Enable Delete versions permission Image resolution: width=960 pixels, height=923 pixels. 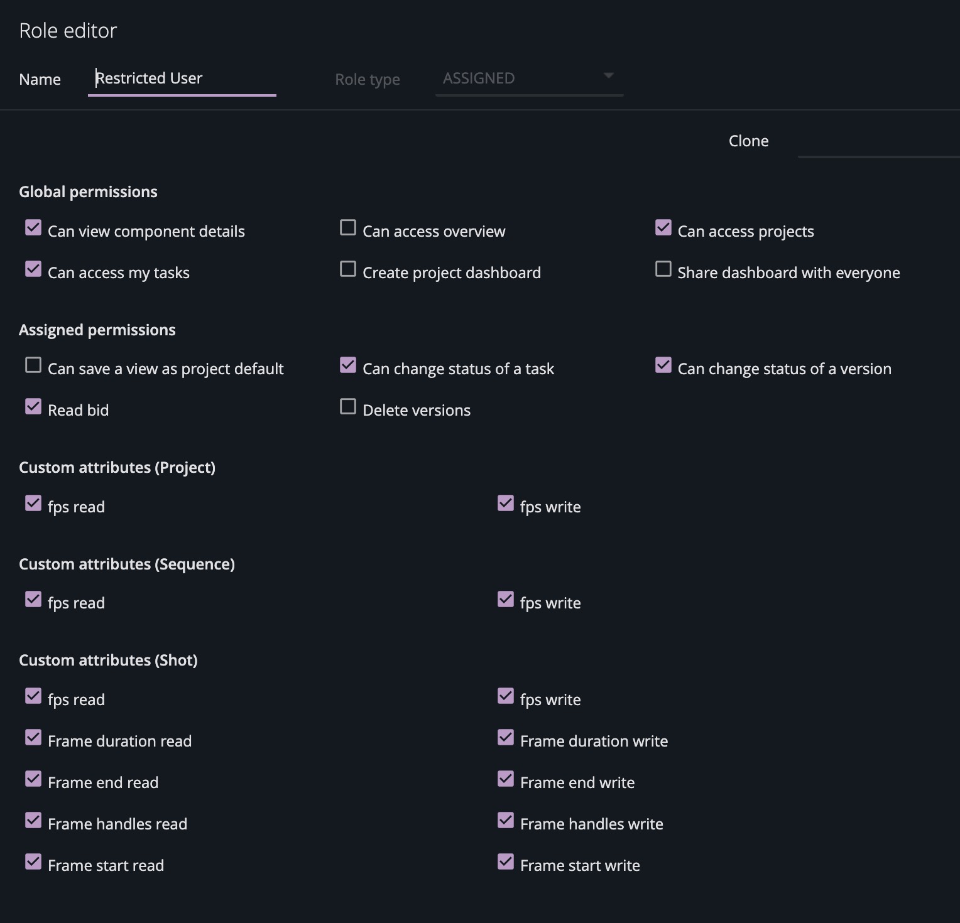pyautogui.click(x=348, y=406)
